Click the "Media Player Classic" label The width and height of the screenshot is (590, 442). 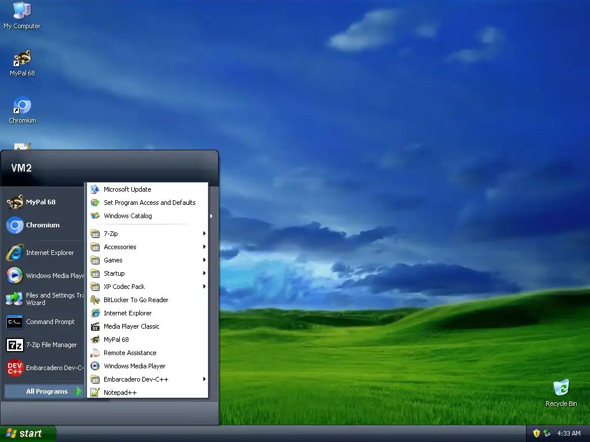(x=131, y=326)
